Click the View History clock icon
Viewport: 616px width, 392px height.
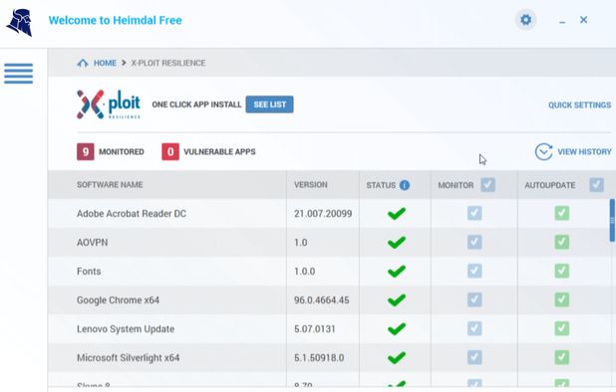pos(543,151)
